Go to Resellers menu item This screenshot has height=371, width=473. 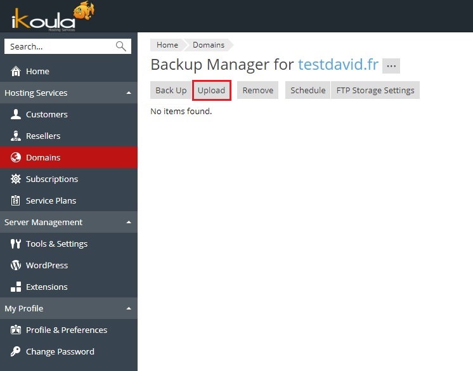pos(68,136)
